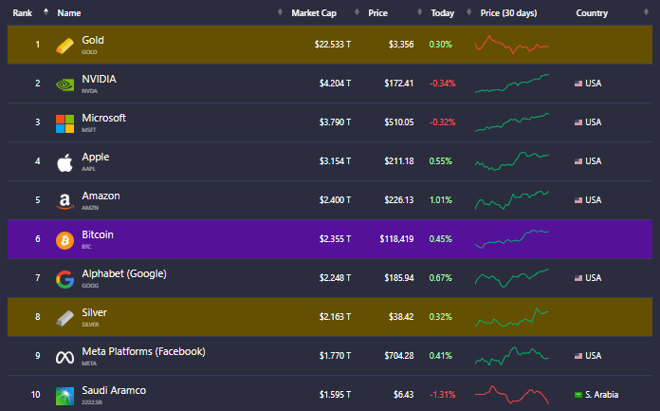Open Bitcoin's 30-day price chart
This screenshot has width=660, height=411.
pyautogui.click(x=512, y=238)
